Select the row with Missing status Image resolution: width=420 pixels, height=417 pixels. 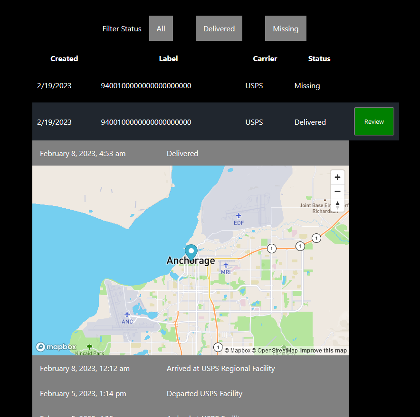[x=216, y=85]
